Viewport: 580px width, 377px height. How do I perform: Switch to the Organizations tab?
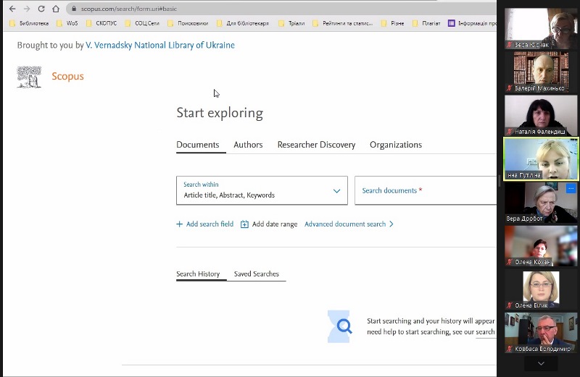[x=396, y=145]
